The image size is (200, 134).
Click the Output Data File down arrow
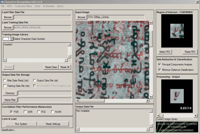tap(151, 126)
